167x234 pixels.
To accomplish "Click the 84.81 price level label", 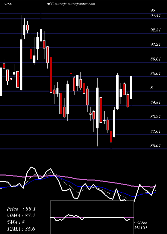I will point(155,102).
